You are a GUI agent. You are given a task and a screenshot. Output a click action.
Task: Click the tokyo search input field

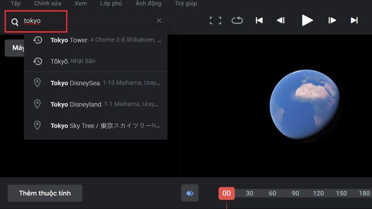click(x=88, y=21)
